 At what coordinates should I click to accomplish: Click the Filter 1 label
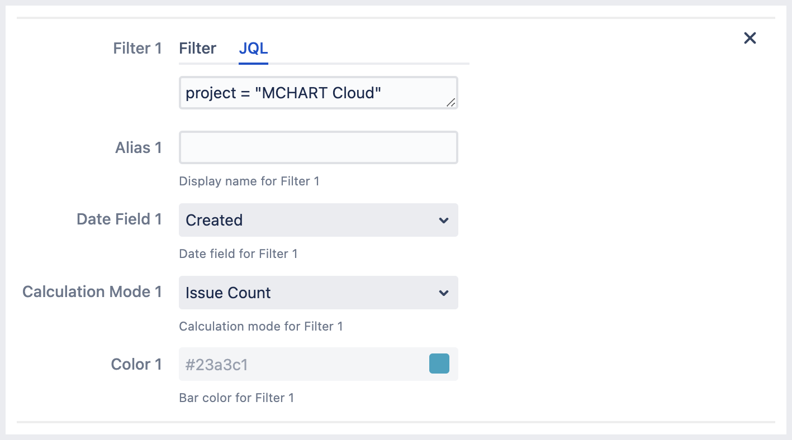pos(137,49)
